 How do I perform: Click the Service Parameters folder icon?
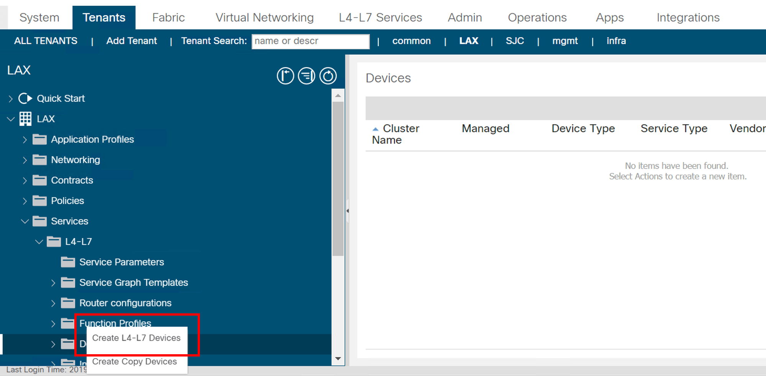click(x=68, y=262)
